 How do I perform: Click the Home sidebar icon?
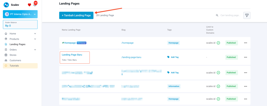click(x=6, y=34)
